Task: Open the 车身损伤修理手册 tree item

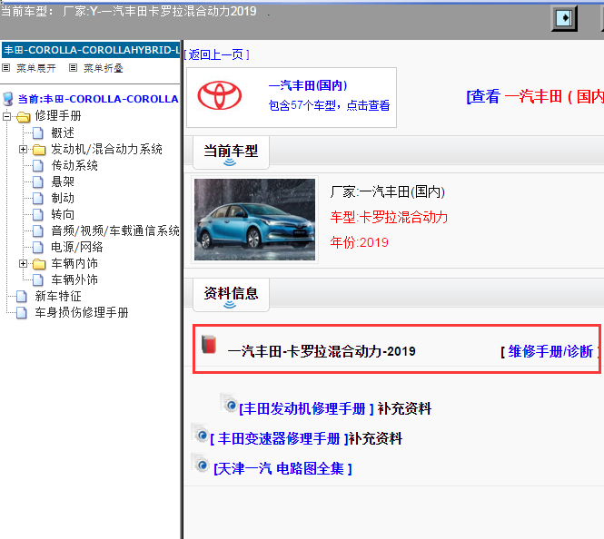Action: point(82,313)
